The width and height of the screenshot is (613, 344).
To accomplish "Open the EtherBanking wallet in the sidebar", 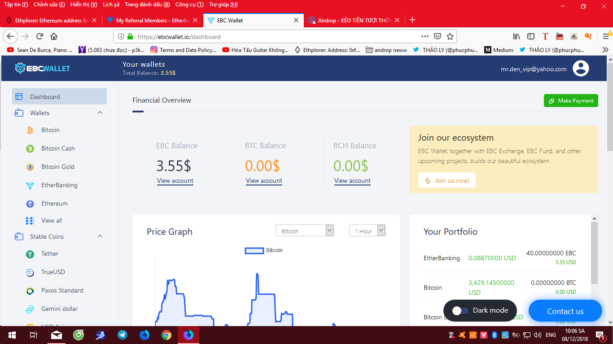I will point(59,185).
